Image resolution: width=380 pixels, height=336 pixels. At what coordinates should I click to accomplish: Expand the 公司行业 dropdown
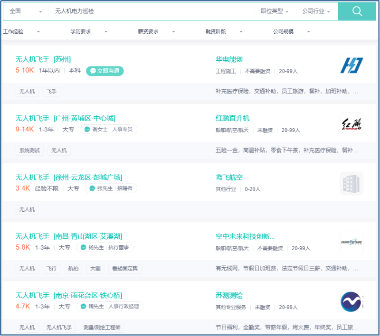[x=316, y=11]
